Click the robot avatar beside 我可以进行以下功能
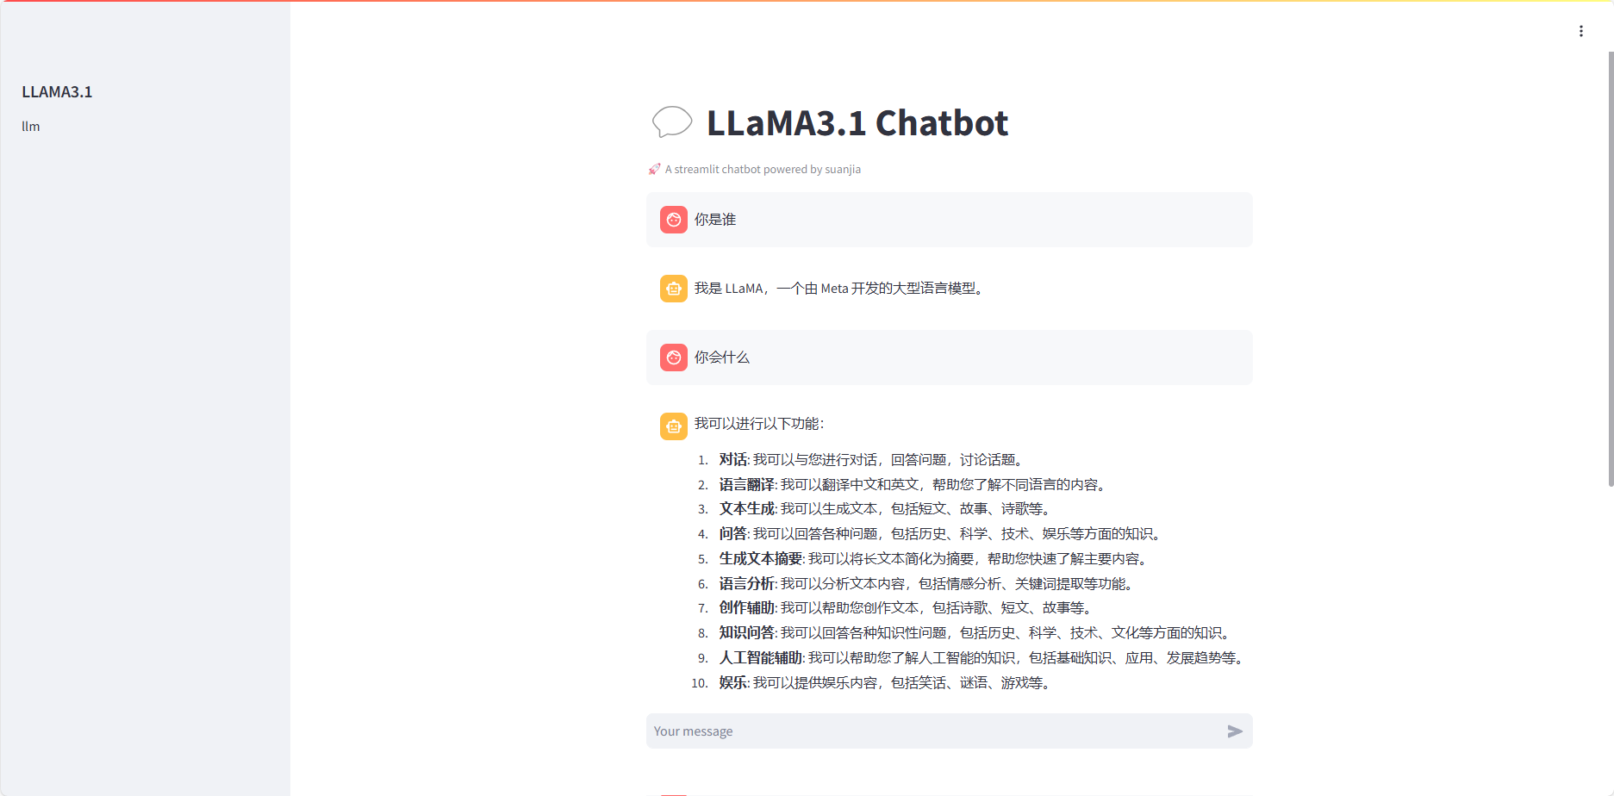 [x=674, y=426]
